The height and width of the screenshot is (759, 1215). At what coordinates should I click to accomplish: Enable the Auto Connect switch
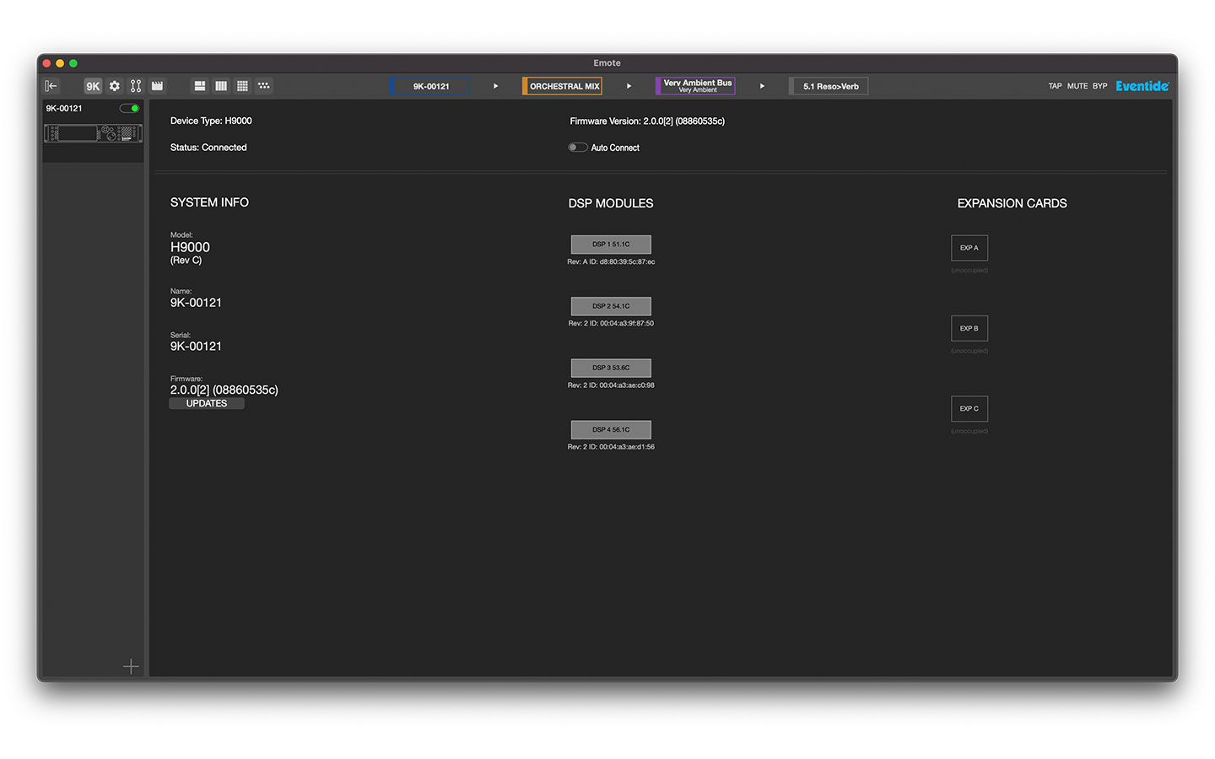pos(578,148)
